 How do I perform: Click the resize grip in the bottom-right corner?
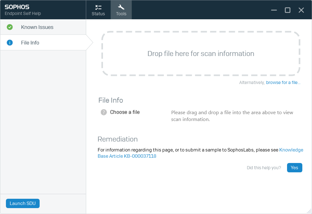coord(309,211)
